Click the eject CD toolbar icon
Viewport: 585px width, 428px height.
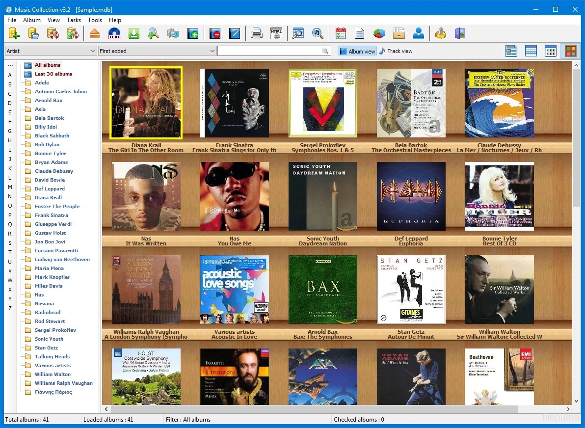(95, 33)
